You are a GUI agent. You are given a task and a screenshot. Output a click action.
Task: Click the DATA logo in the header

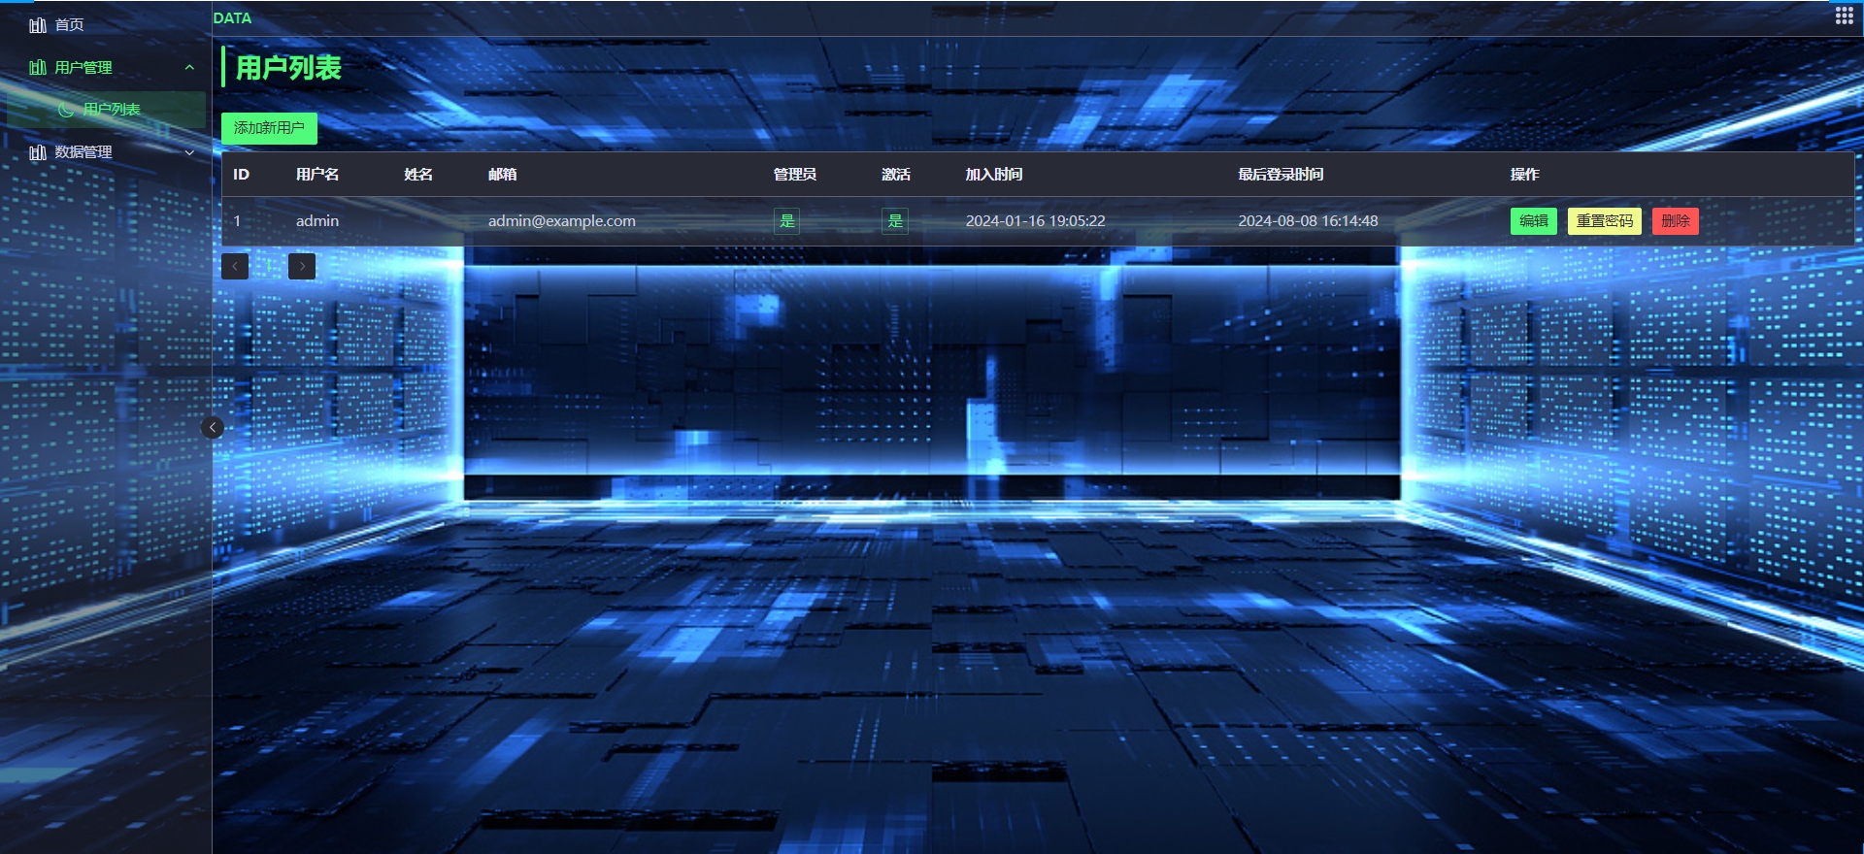[232, 18]
